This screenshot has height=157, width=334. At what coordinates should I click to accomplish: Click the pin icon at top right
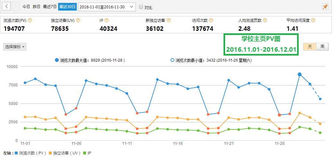(325, 6)
